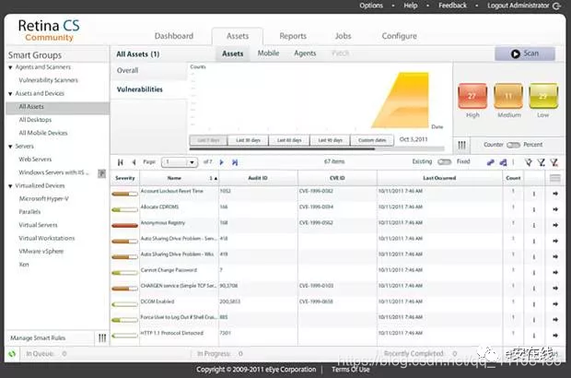
Task: Open details arrow for Allocate CDROMS row
Action: pyautogui.click(x=555, y=209)
